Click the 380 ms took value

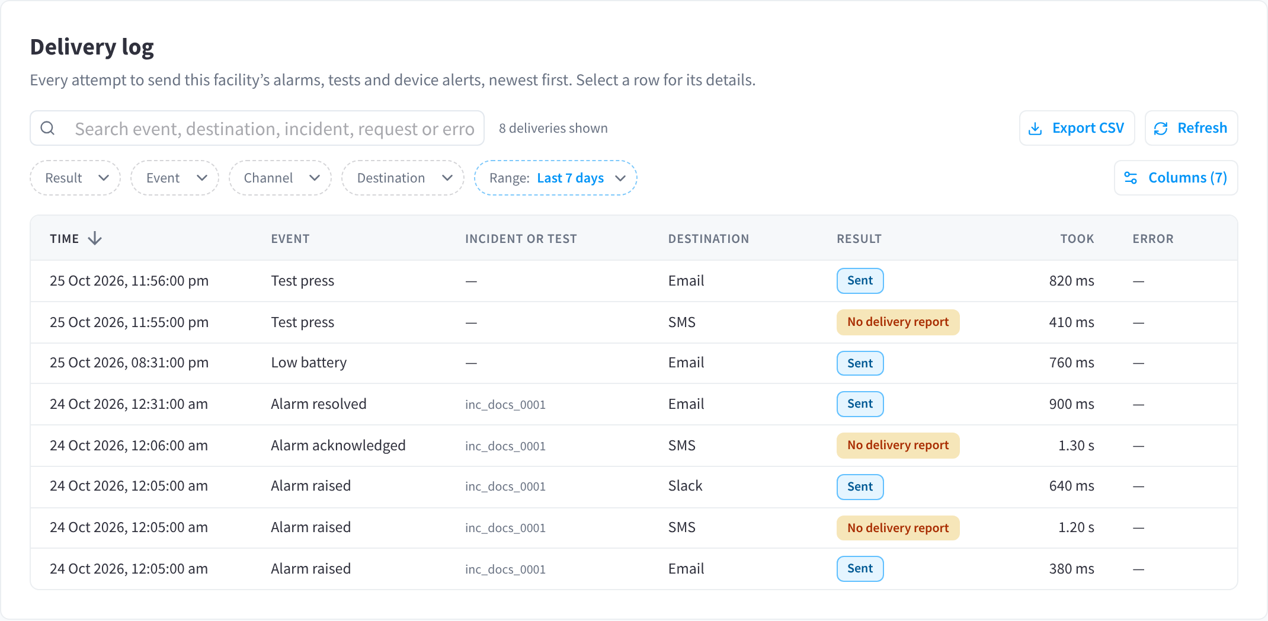point(1071,569)
